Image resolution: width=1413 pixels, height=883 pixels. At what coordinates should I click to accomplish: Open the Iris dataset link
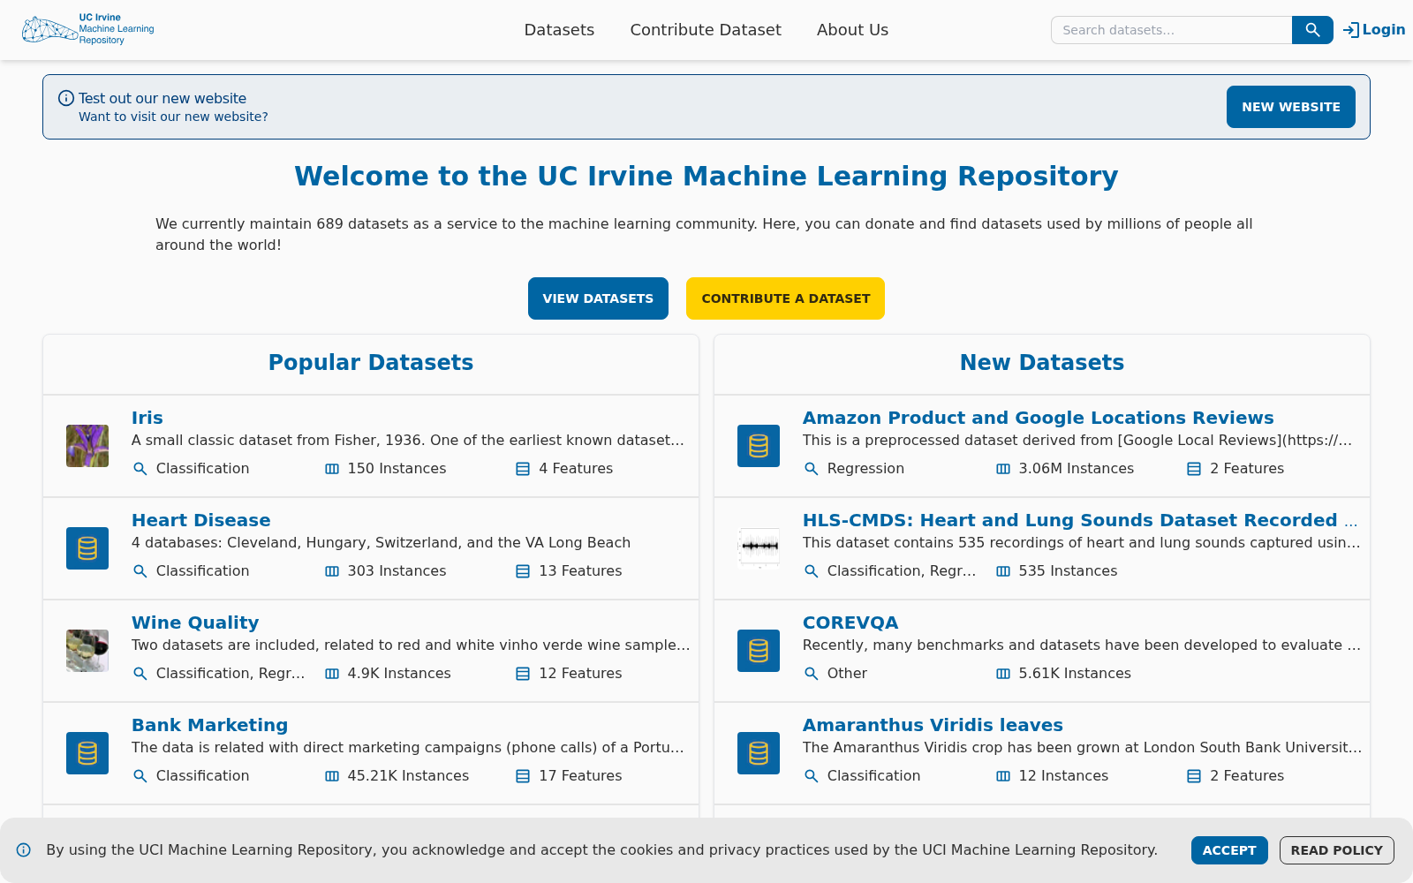point(147,418)
